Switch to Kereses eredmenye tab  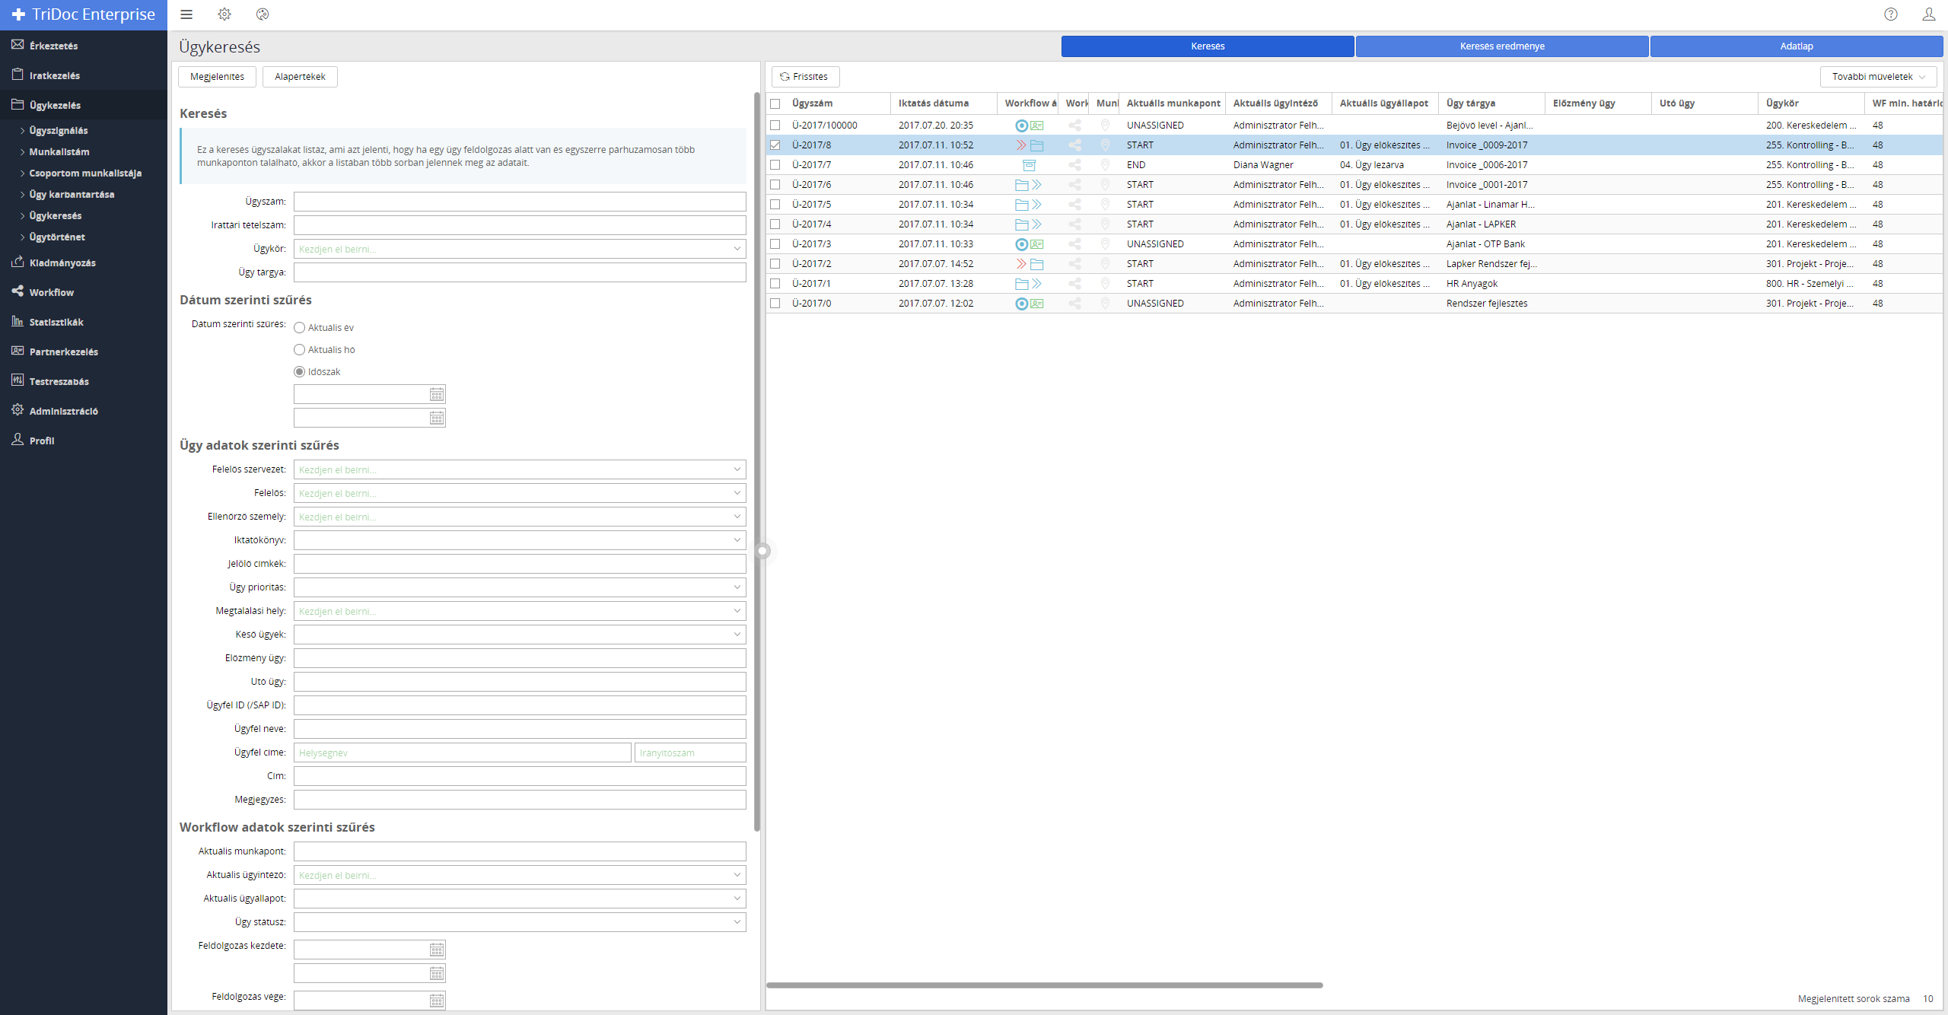point(1501,46)
